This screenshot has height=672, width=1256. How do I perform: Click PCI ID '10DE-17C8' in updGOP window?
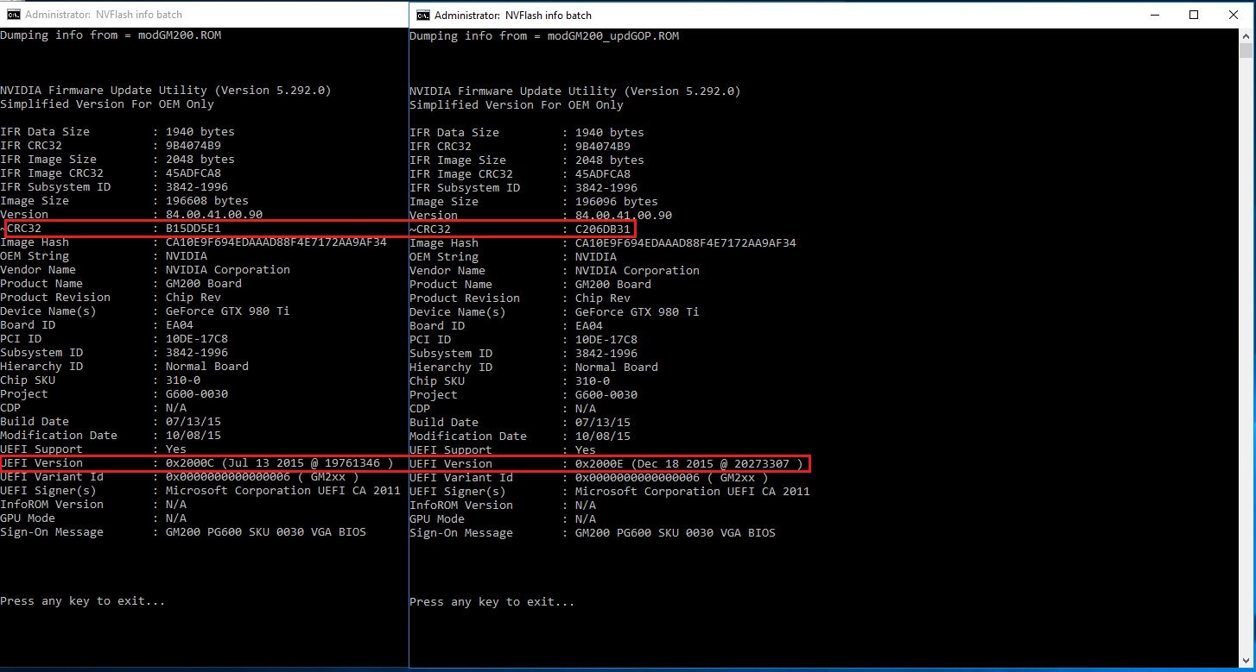click(x=606, y=340)
